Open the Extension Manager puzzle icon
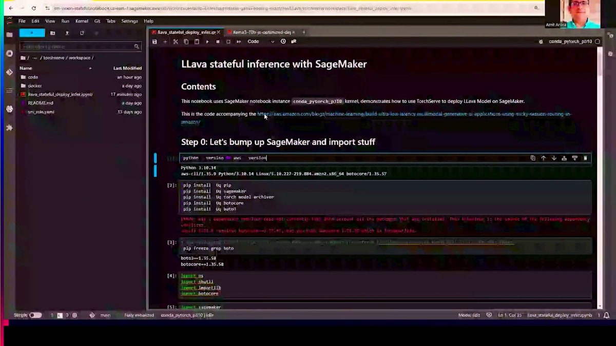Viewport: 616px width, 346px height. (9, 128)
